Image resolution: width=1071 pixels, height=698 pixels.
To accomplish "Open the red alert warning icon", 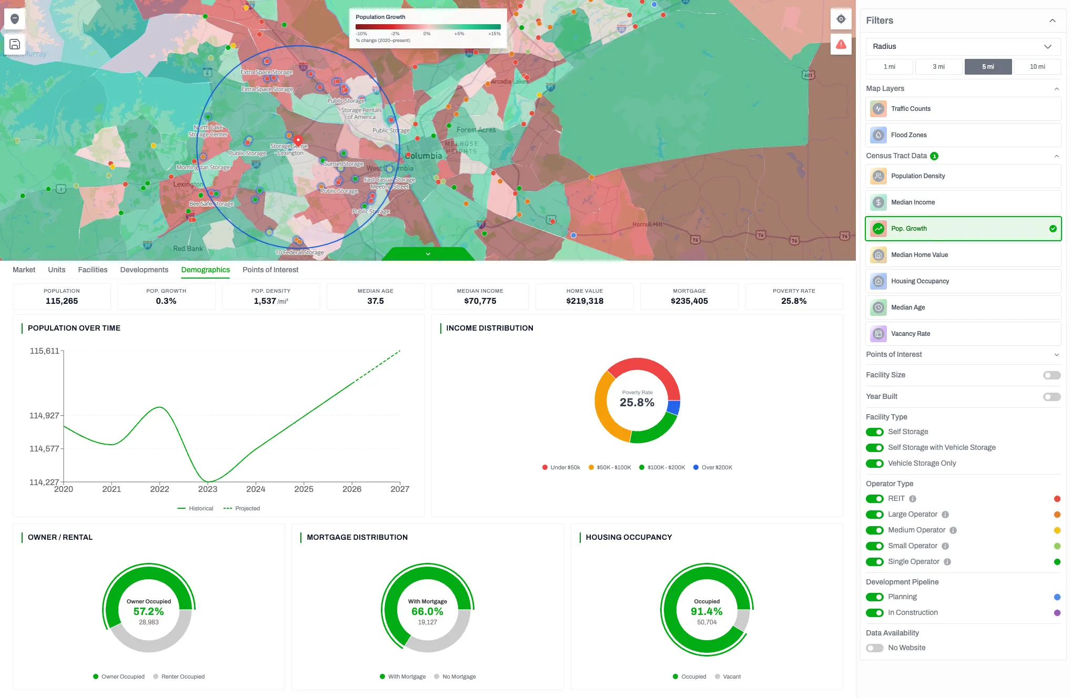I will [x=841, y=44].
